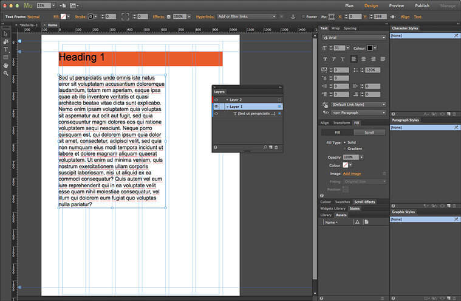Screen dimensions: 461x301
Task: Select the Crop tool
Action: pos(5,41)
